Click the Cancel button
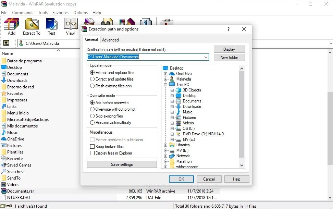Viewport: 333px width, 209px height. point(209,179)
